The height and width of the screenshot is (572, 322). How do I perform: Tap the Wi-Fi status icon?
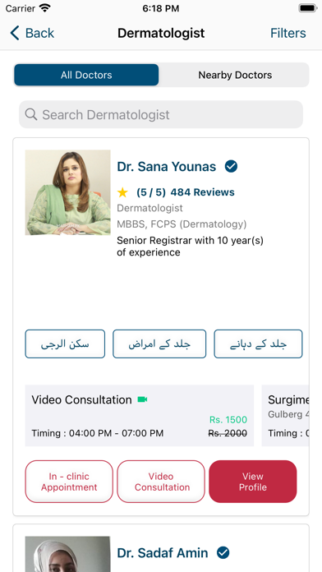45,8
